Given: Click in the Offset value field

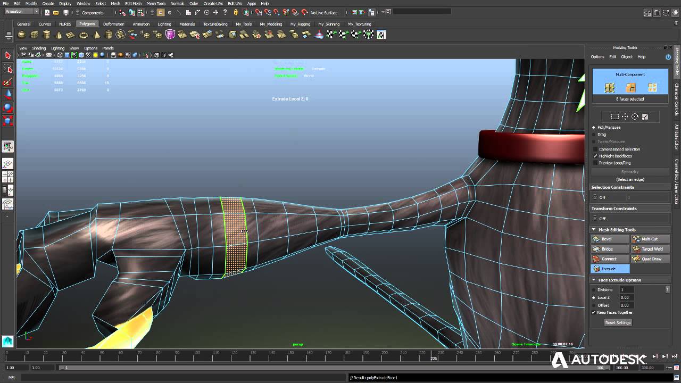Looking at the screenshot, I should click(626, 305).
